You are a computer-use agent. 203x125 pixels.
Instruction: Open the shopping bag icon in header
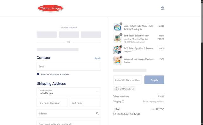(x=162, y=8)
